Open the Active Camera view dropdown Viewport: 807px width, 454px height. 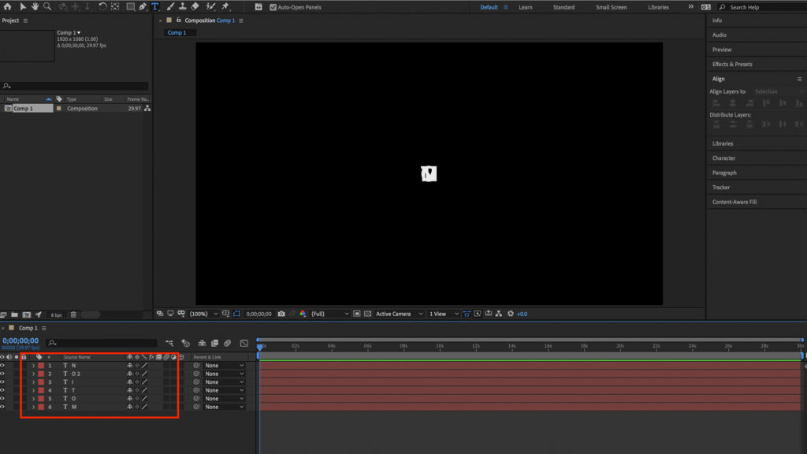[x=399, y=314]
